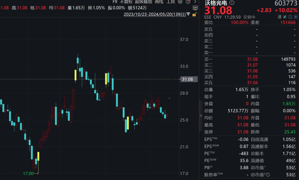Open the 画线 drawing tools menu
The width and height of the screenshot is (299, 180).
159,2
